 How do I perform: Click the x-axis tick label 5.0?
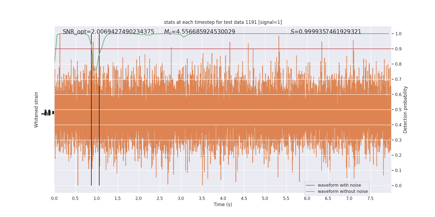coord(265,199)
